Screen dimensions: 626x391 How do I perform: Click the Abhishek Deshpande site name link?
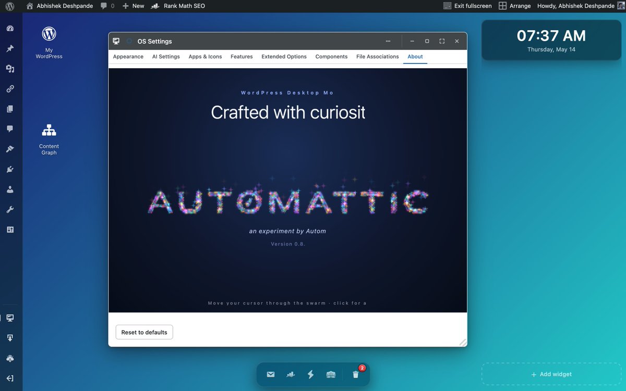59,6
